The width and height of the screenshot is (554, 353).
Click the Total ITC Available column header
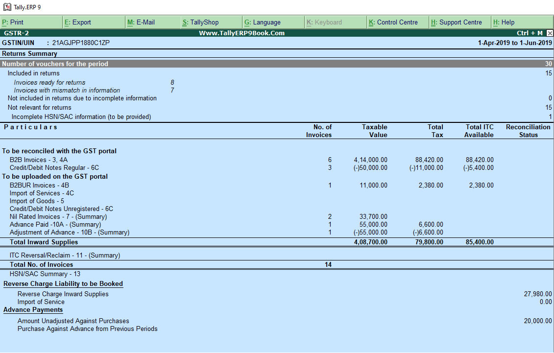[x=479, y=131]
